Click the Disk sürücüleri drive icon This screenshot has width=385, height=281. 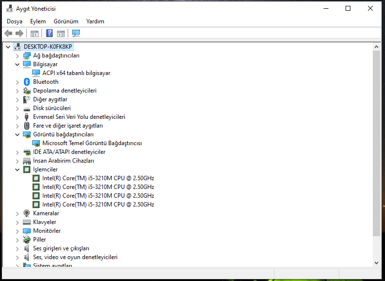[26, 109]
